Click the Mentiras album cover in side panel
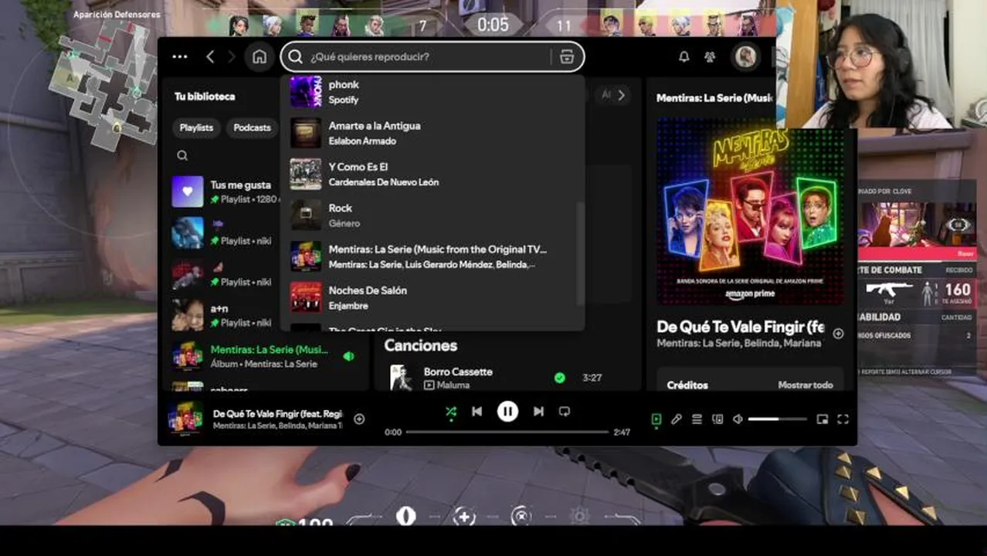The width and height of the screenshot is (987, 556). pos(750,211)
